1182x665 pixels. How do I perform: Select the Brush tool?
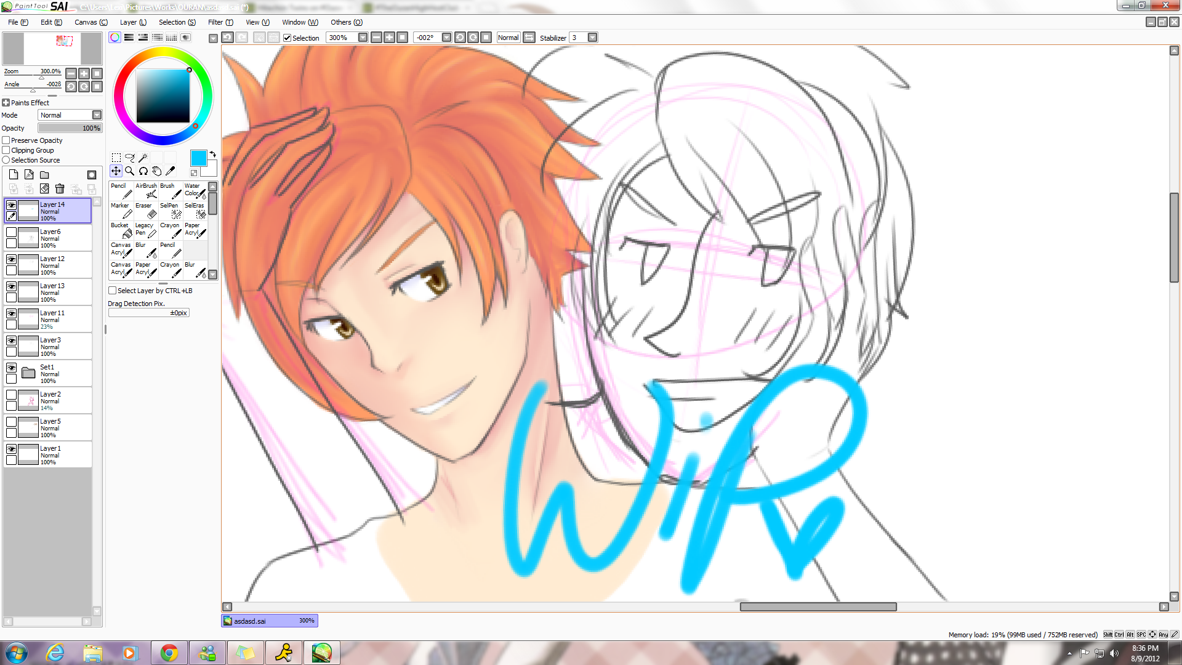pos(171,191)
